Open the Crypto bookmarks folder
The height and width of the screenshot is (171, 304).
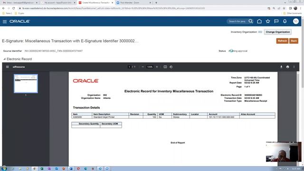[19, 13]
